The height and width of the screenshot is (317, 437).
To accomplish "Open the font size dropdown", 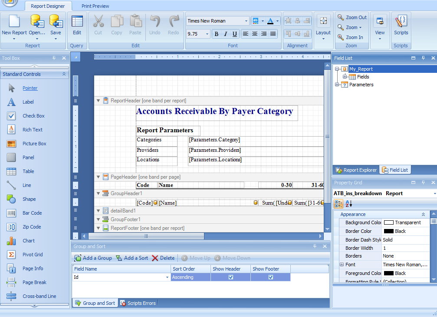I will [207, 34].
